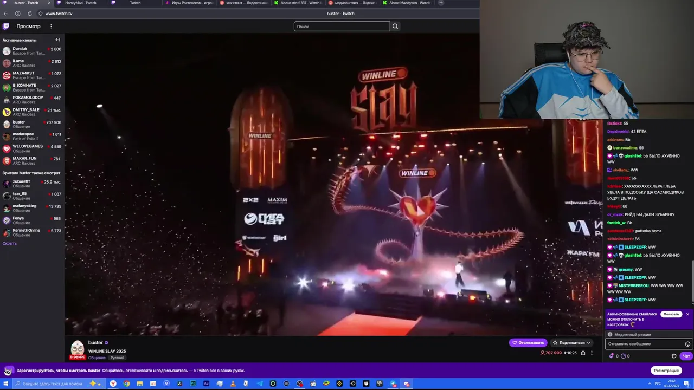The width and height of the screenshot is (694, 390).
Task: Open Yandex Browser from taskbar
Action: coord(113,383)
